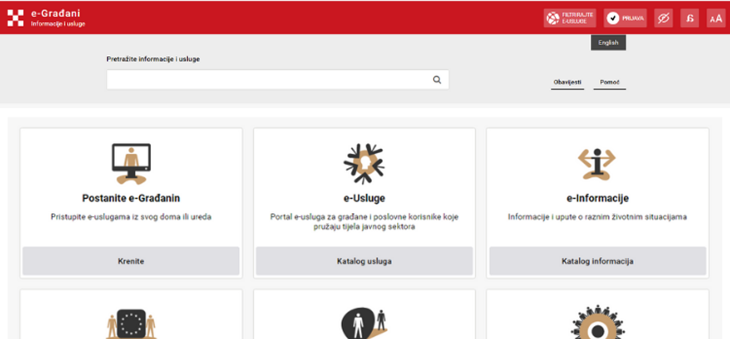Screen dimensions: 730x339
Task: Select the e-Usluge portal icon
Action: tap(363, 163)
